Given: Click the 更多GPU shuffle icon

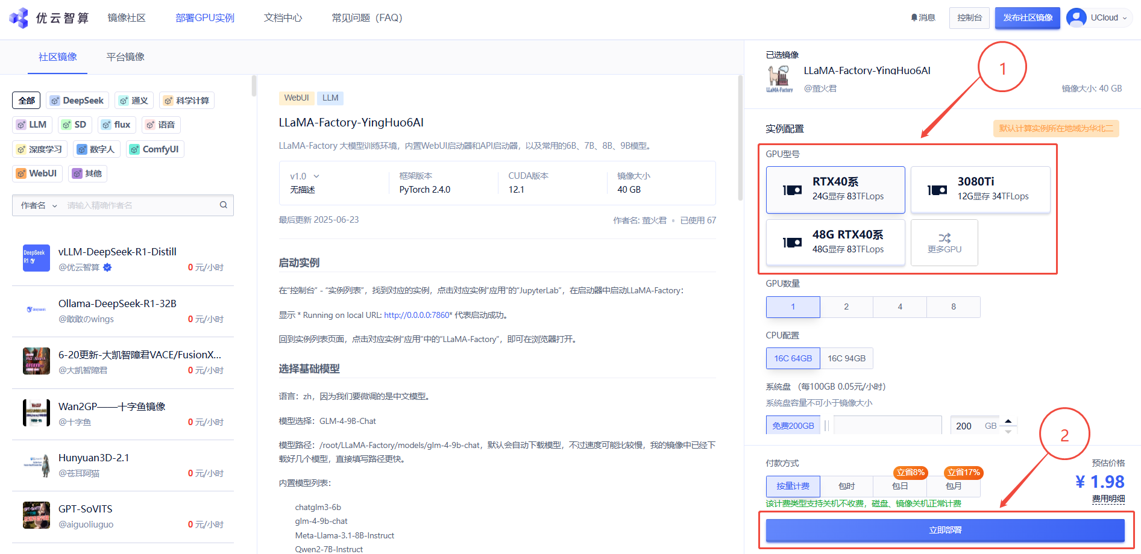Looking at the screenshot, I should (x=945, y=237).
